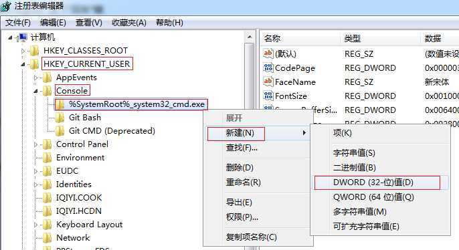This screenshot has width=459, height=250.
Task: Select the Git Bash key
Action: tap(85, 118)
